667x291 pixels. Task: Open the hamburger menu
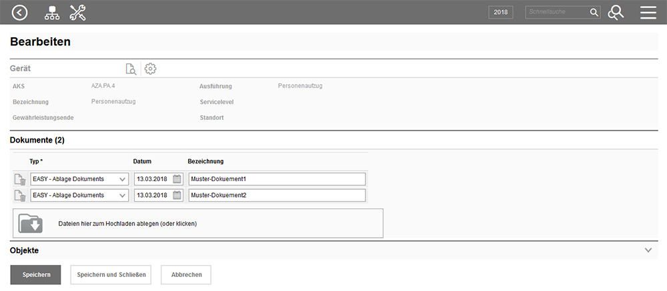click(x=648, y=12)
